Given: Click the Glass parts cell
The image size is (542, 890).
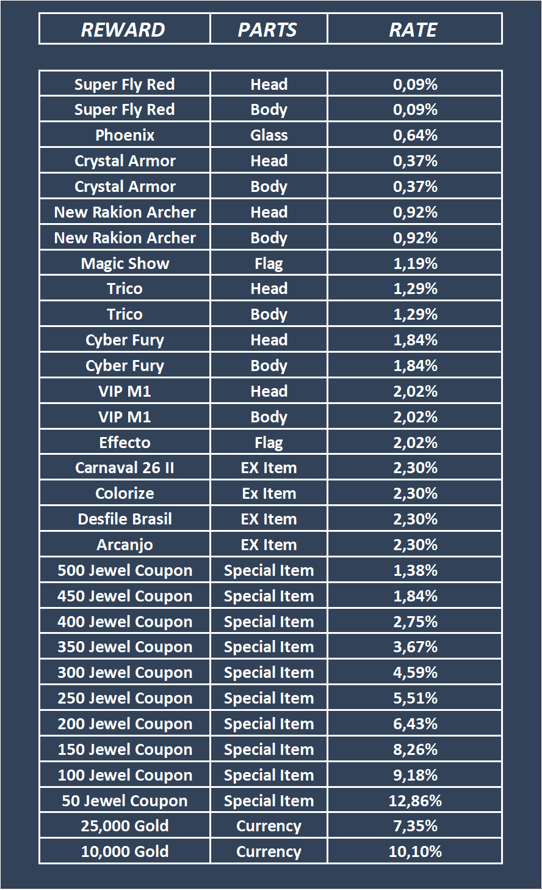Looking at the screenshot, I should tap(269, 135).
